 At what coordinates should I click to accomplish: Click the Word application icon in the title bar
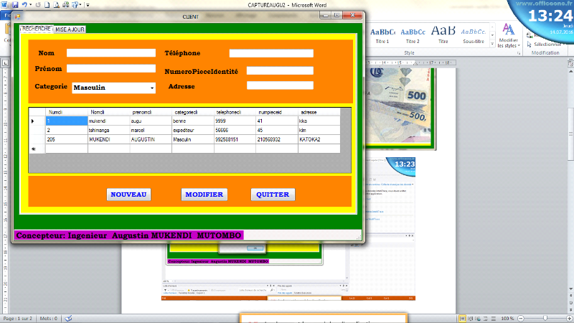coord(4,5)
